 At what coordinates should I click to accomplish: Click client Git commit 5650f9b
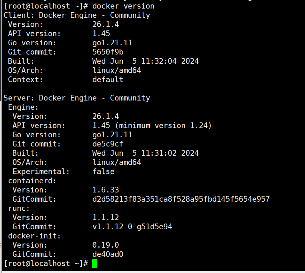click(x=108, y=52)
